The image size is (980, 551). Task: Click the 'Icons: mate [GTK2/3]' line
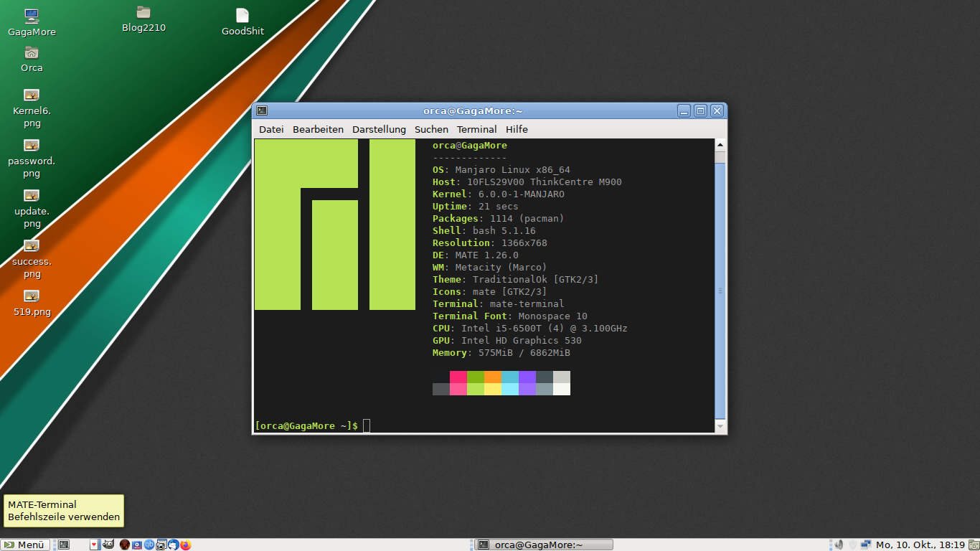[490, 292]
